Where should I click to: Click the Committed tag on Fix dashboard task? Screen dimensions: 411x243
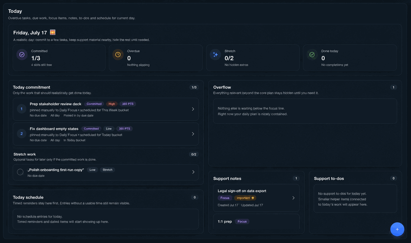[91, 129]
